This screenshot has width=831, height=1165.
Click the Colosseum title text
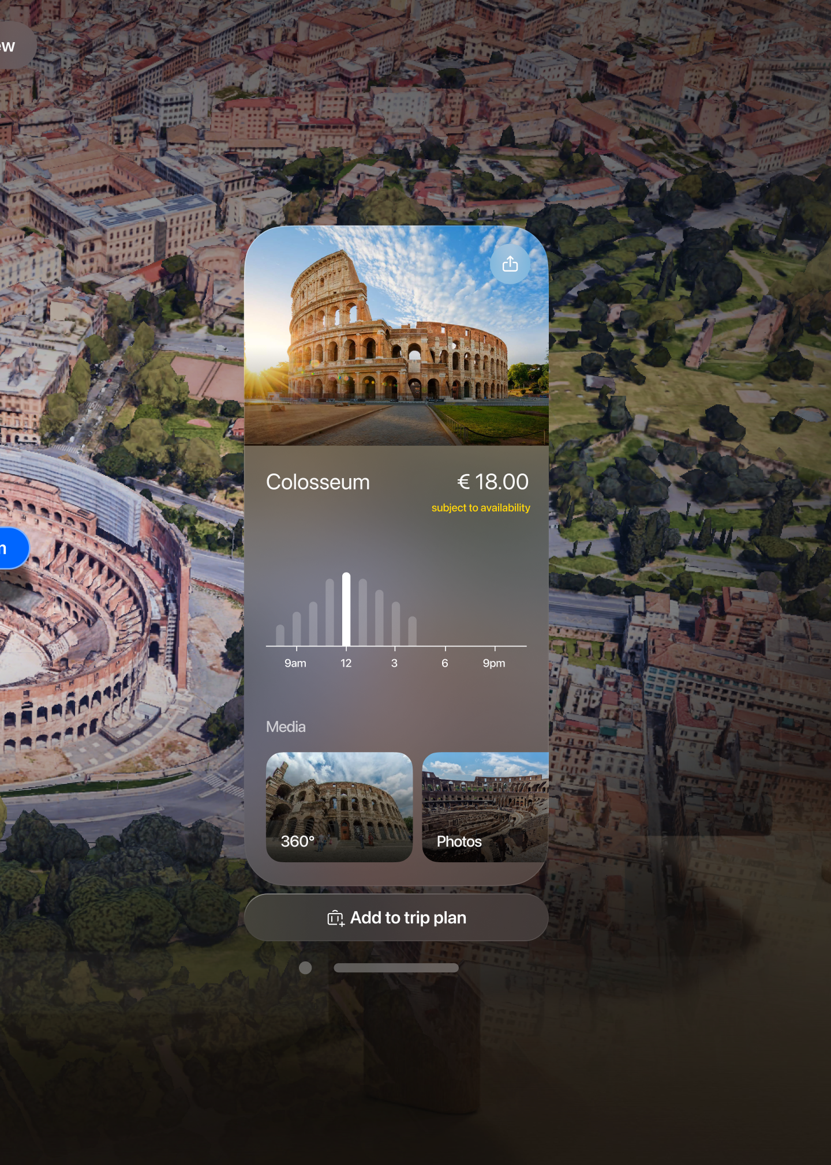[318, 482]
